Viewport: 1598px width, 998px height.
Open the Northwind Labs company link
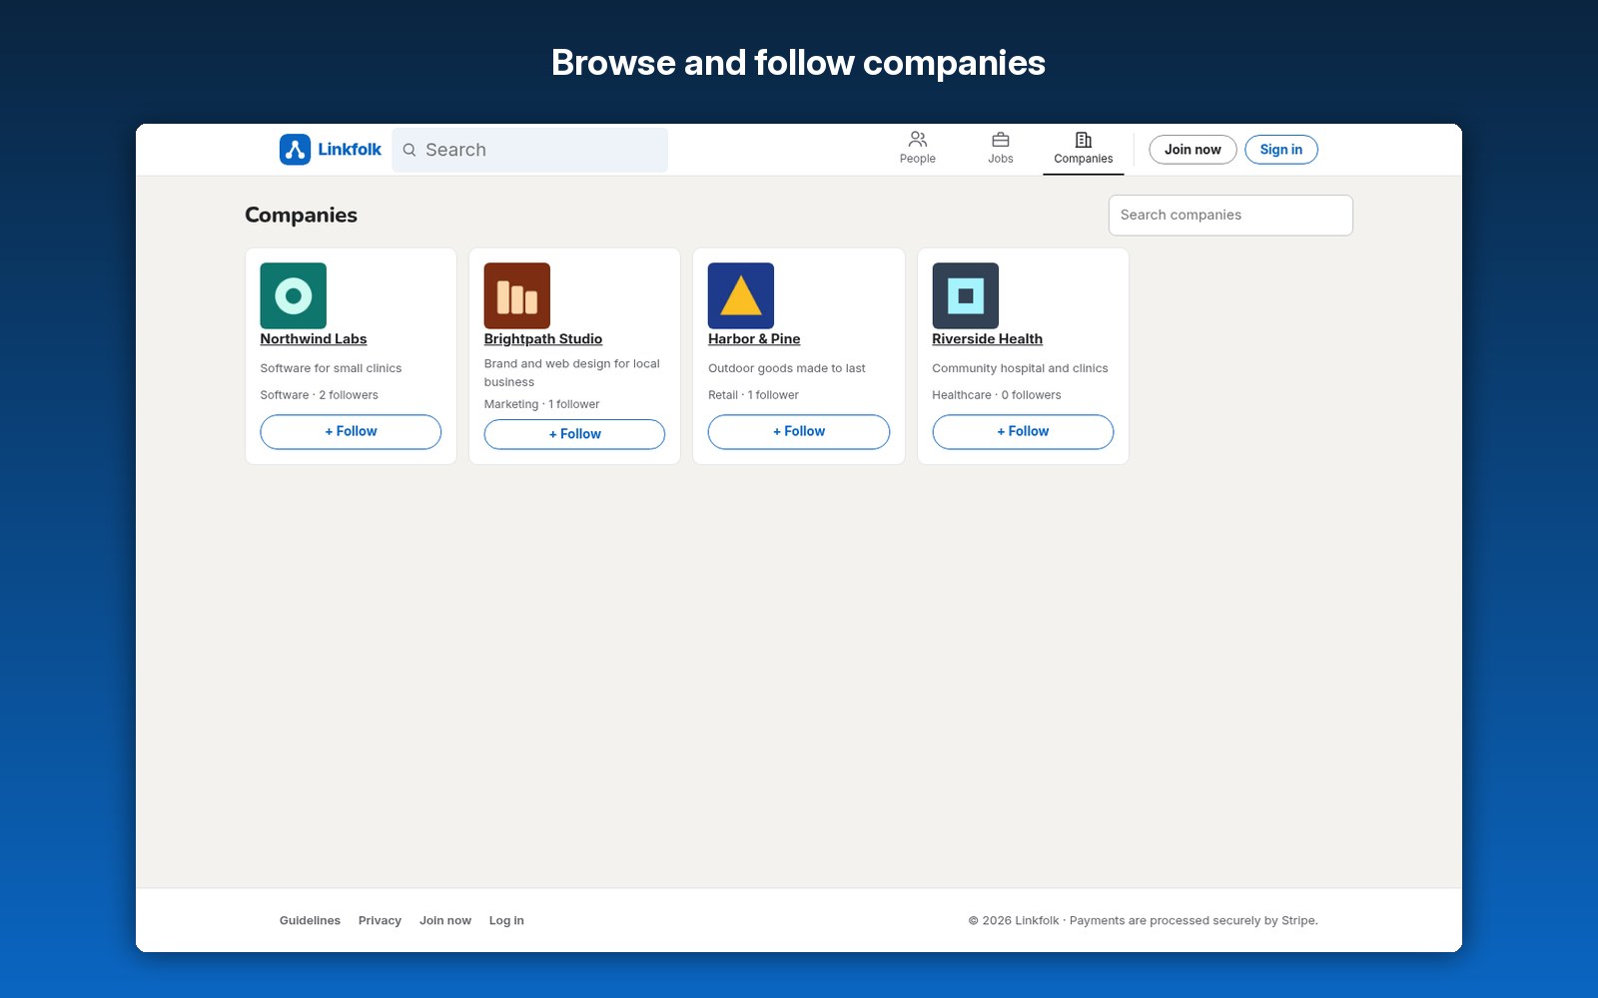pyautogui.click(x=314, y=339)
